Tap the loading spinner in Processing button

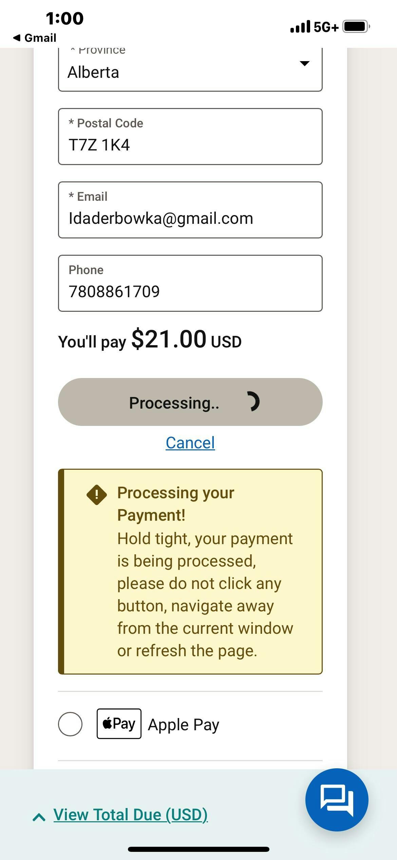point(253,402)
